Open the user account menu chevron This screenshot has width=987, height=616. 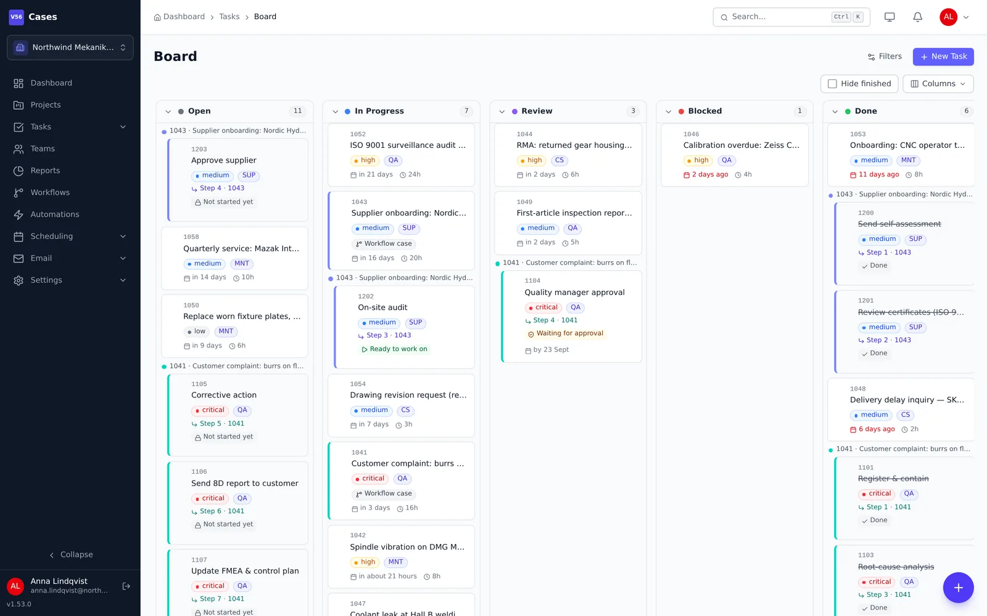click(x=966, y=17)
